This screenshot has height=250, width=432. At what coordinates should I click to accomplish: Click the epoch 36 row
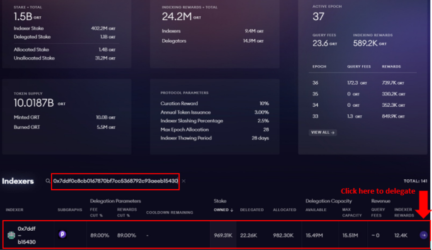point(363,83)
